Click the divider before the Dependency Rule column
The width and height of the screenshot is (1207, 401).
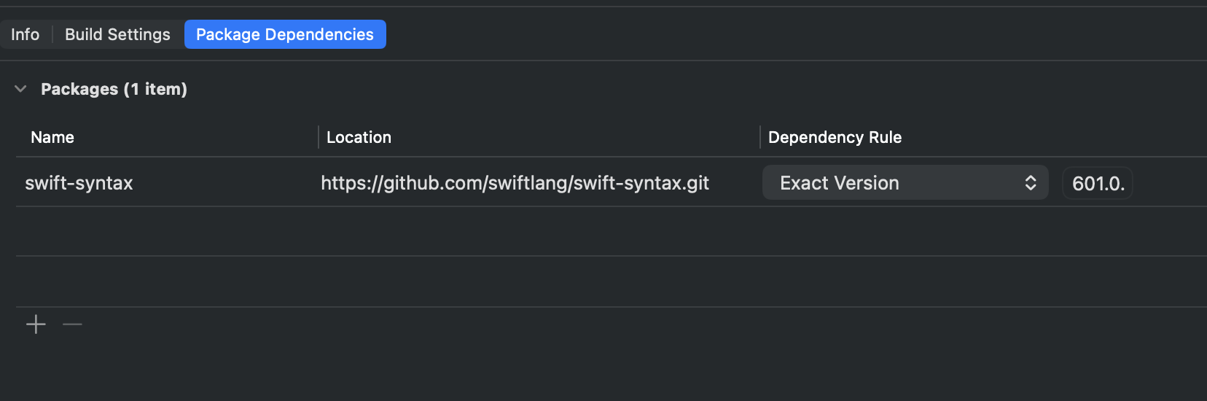coord(760,137)
